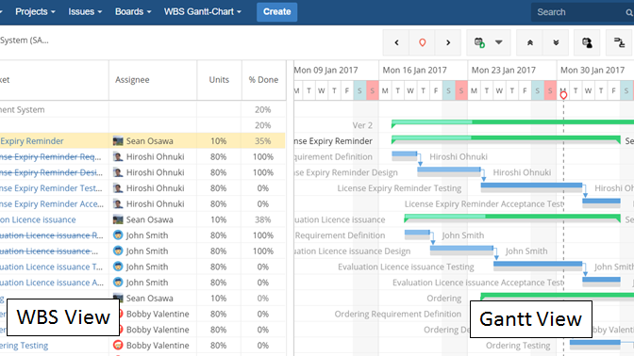Click the Ver 2 green summary bar
634x356 pixels.
pos(512,122)
